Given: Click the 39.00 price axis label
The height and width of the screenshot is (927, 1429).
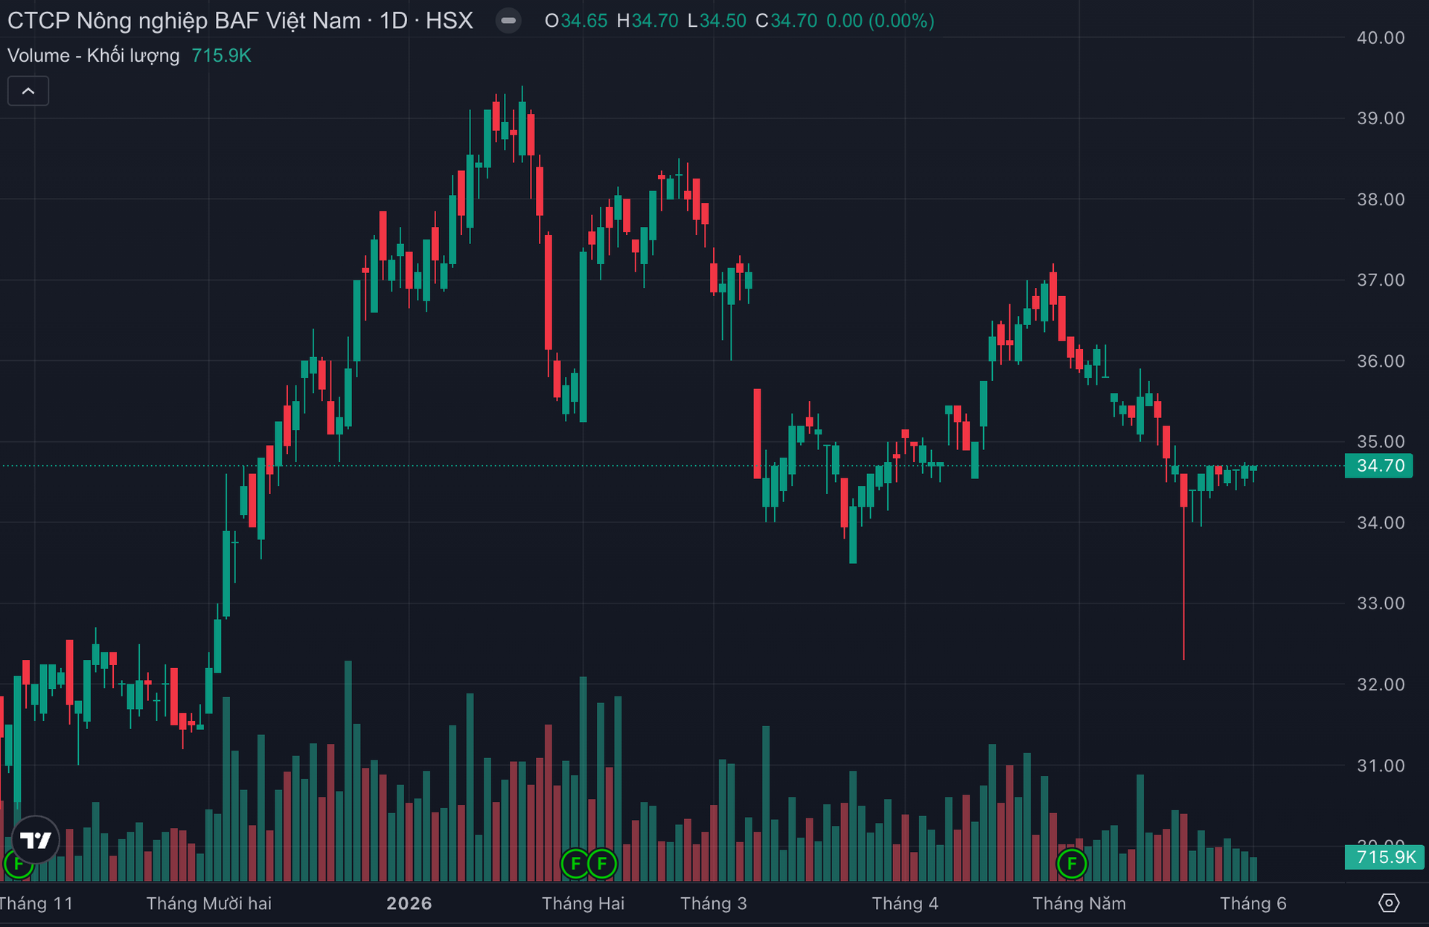Looking at the screenshot, I should click(1381, 118).
